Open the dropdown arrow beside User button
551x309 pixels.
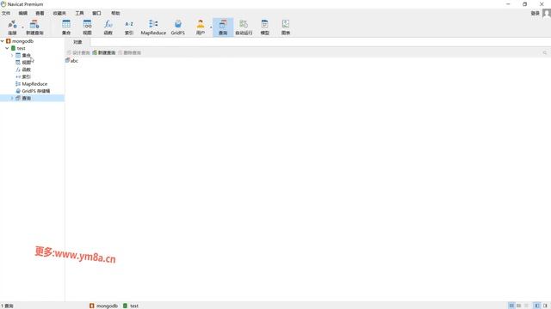(x=211, y=27)
